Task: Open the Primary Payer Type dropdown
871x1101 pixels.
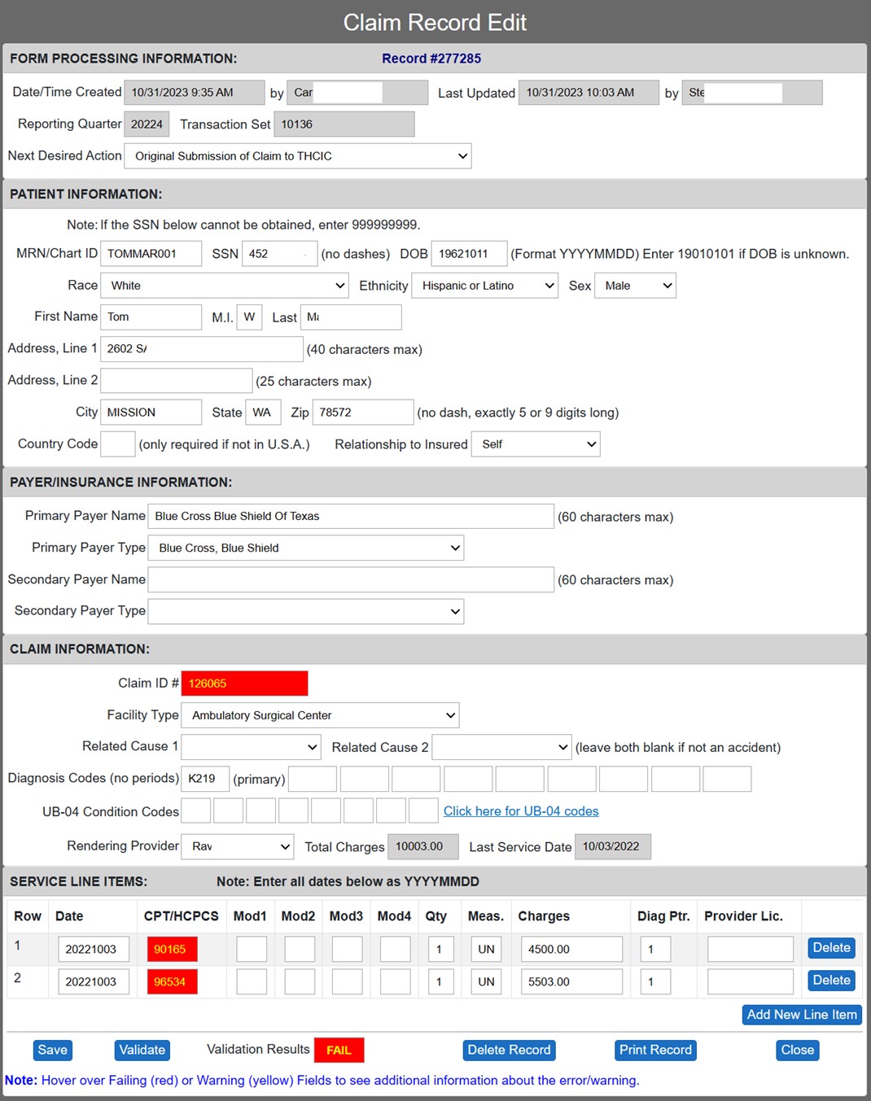Action: pos(306,548)
